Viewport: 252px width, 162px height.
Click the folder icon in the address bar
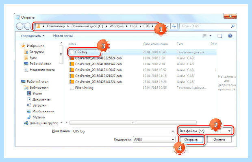(x=38, y=26)
